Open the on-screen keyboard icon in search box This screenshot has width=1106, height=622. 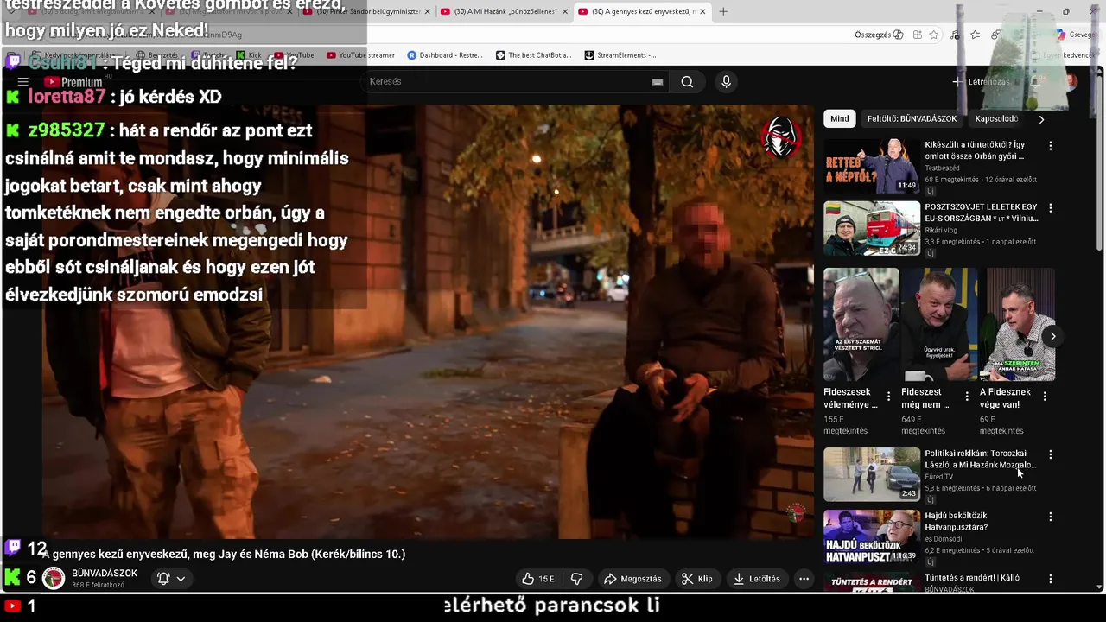658,82
